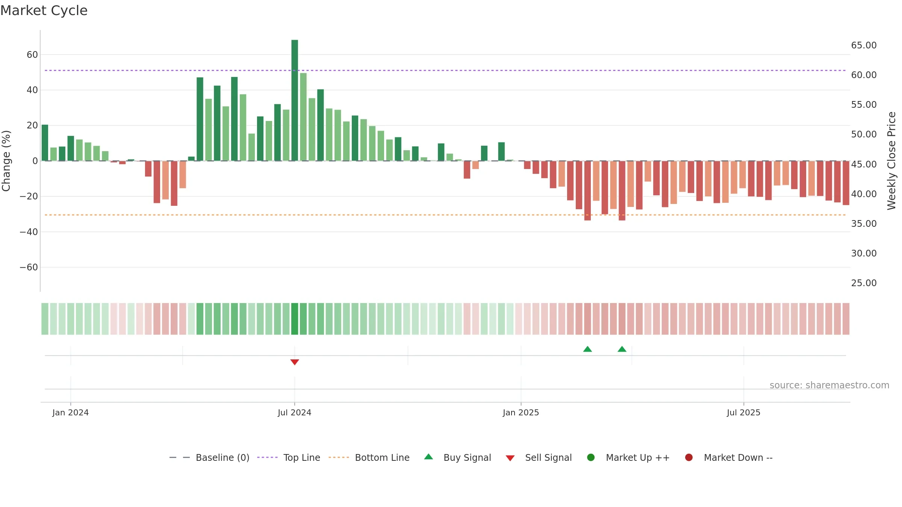902x507 pixels.
Task: Click the first dark green bar at chart start
Action: point(45,143)
